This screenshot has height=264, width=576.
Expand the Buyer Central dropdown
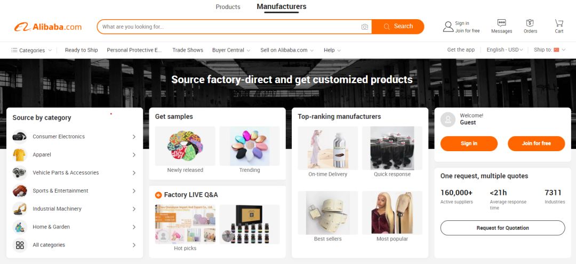[231, 50]
